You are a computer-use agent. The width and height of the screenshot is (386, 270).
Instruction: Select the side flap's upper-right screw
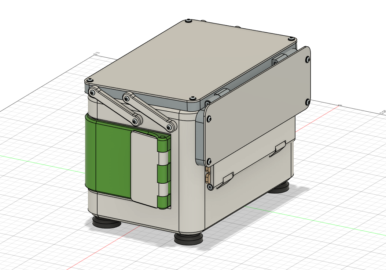tap(308, 59)
